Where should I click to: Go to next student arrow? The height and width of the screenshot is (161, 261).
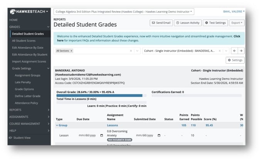pos(241,51)
